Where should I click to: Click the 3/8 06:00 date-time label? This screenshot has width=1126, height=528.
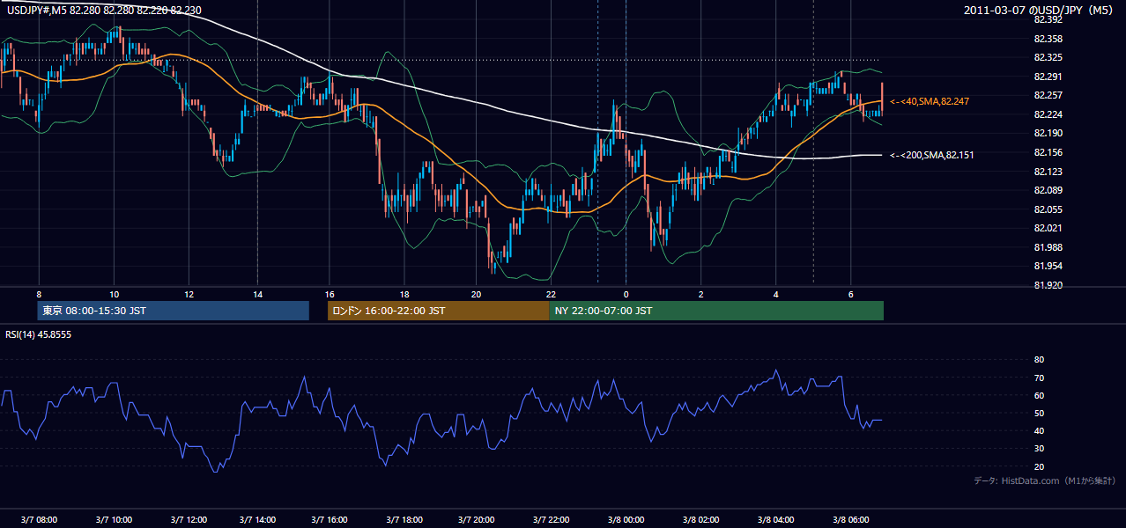850,519
